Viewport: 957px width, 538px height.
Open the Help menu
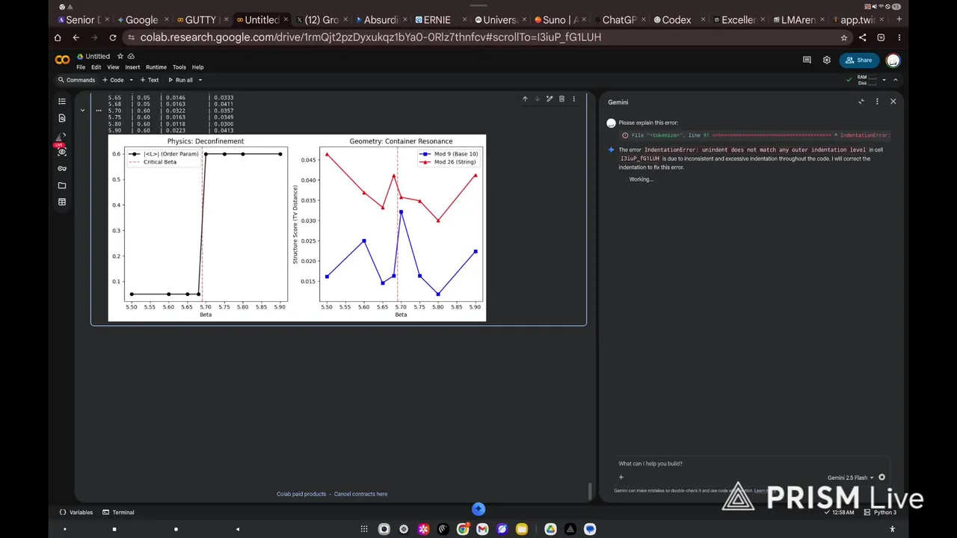(197, 67)
